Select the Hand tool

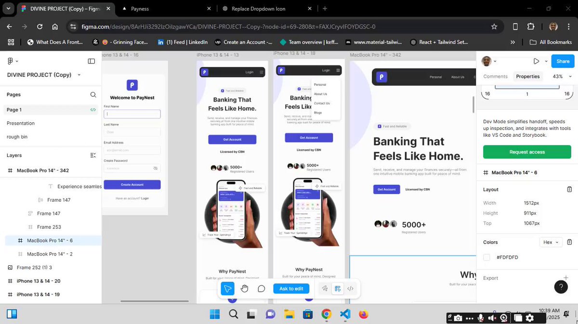pyautogui.click(x=245, y=288)
